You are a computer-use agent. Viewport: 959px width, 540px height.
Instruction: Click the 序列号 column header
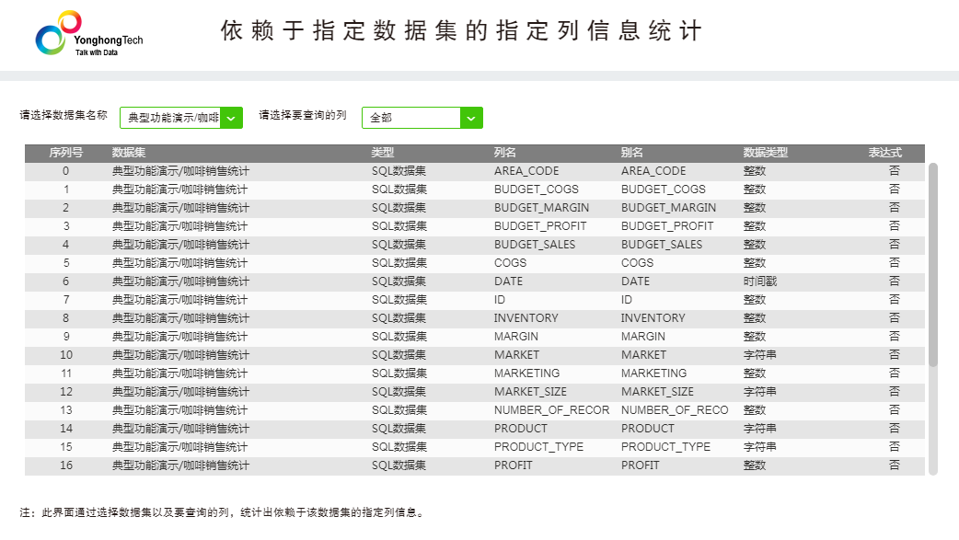[65, 153]
